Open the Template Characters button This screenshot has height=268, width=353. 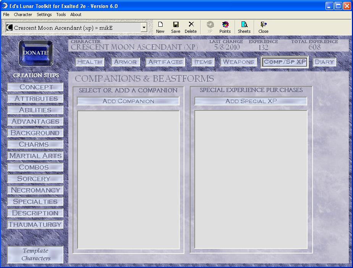click(x=35, y=255)
